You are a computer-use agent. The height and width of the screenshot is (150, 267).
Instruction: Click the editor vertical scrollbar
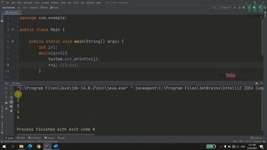point(262,37)
